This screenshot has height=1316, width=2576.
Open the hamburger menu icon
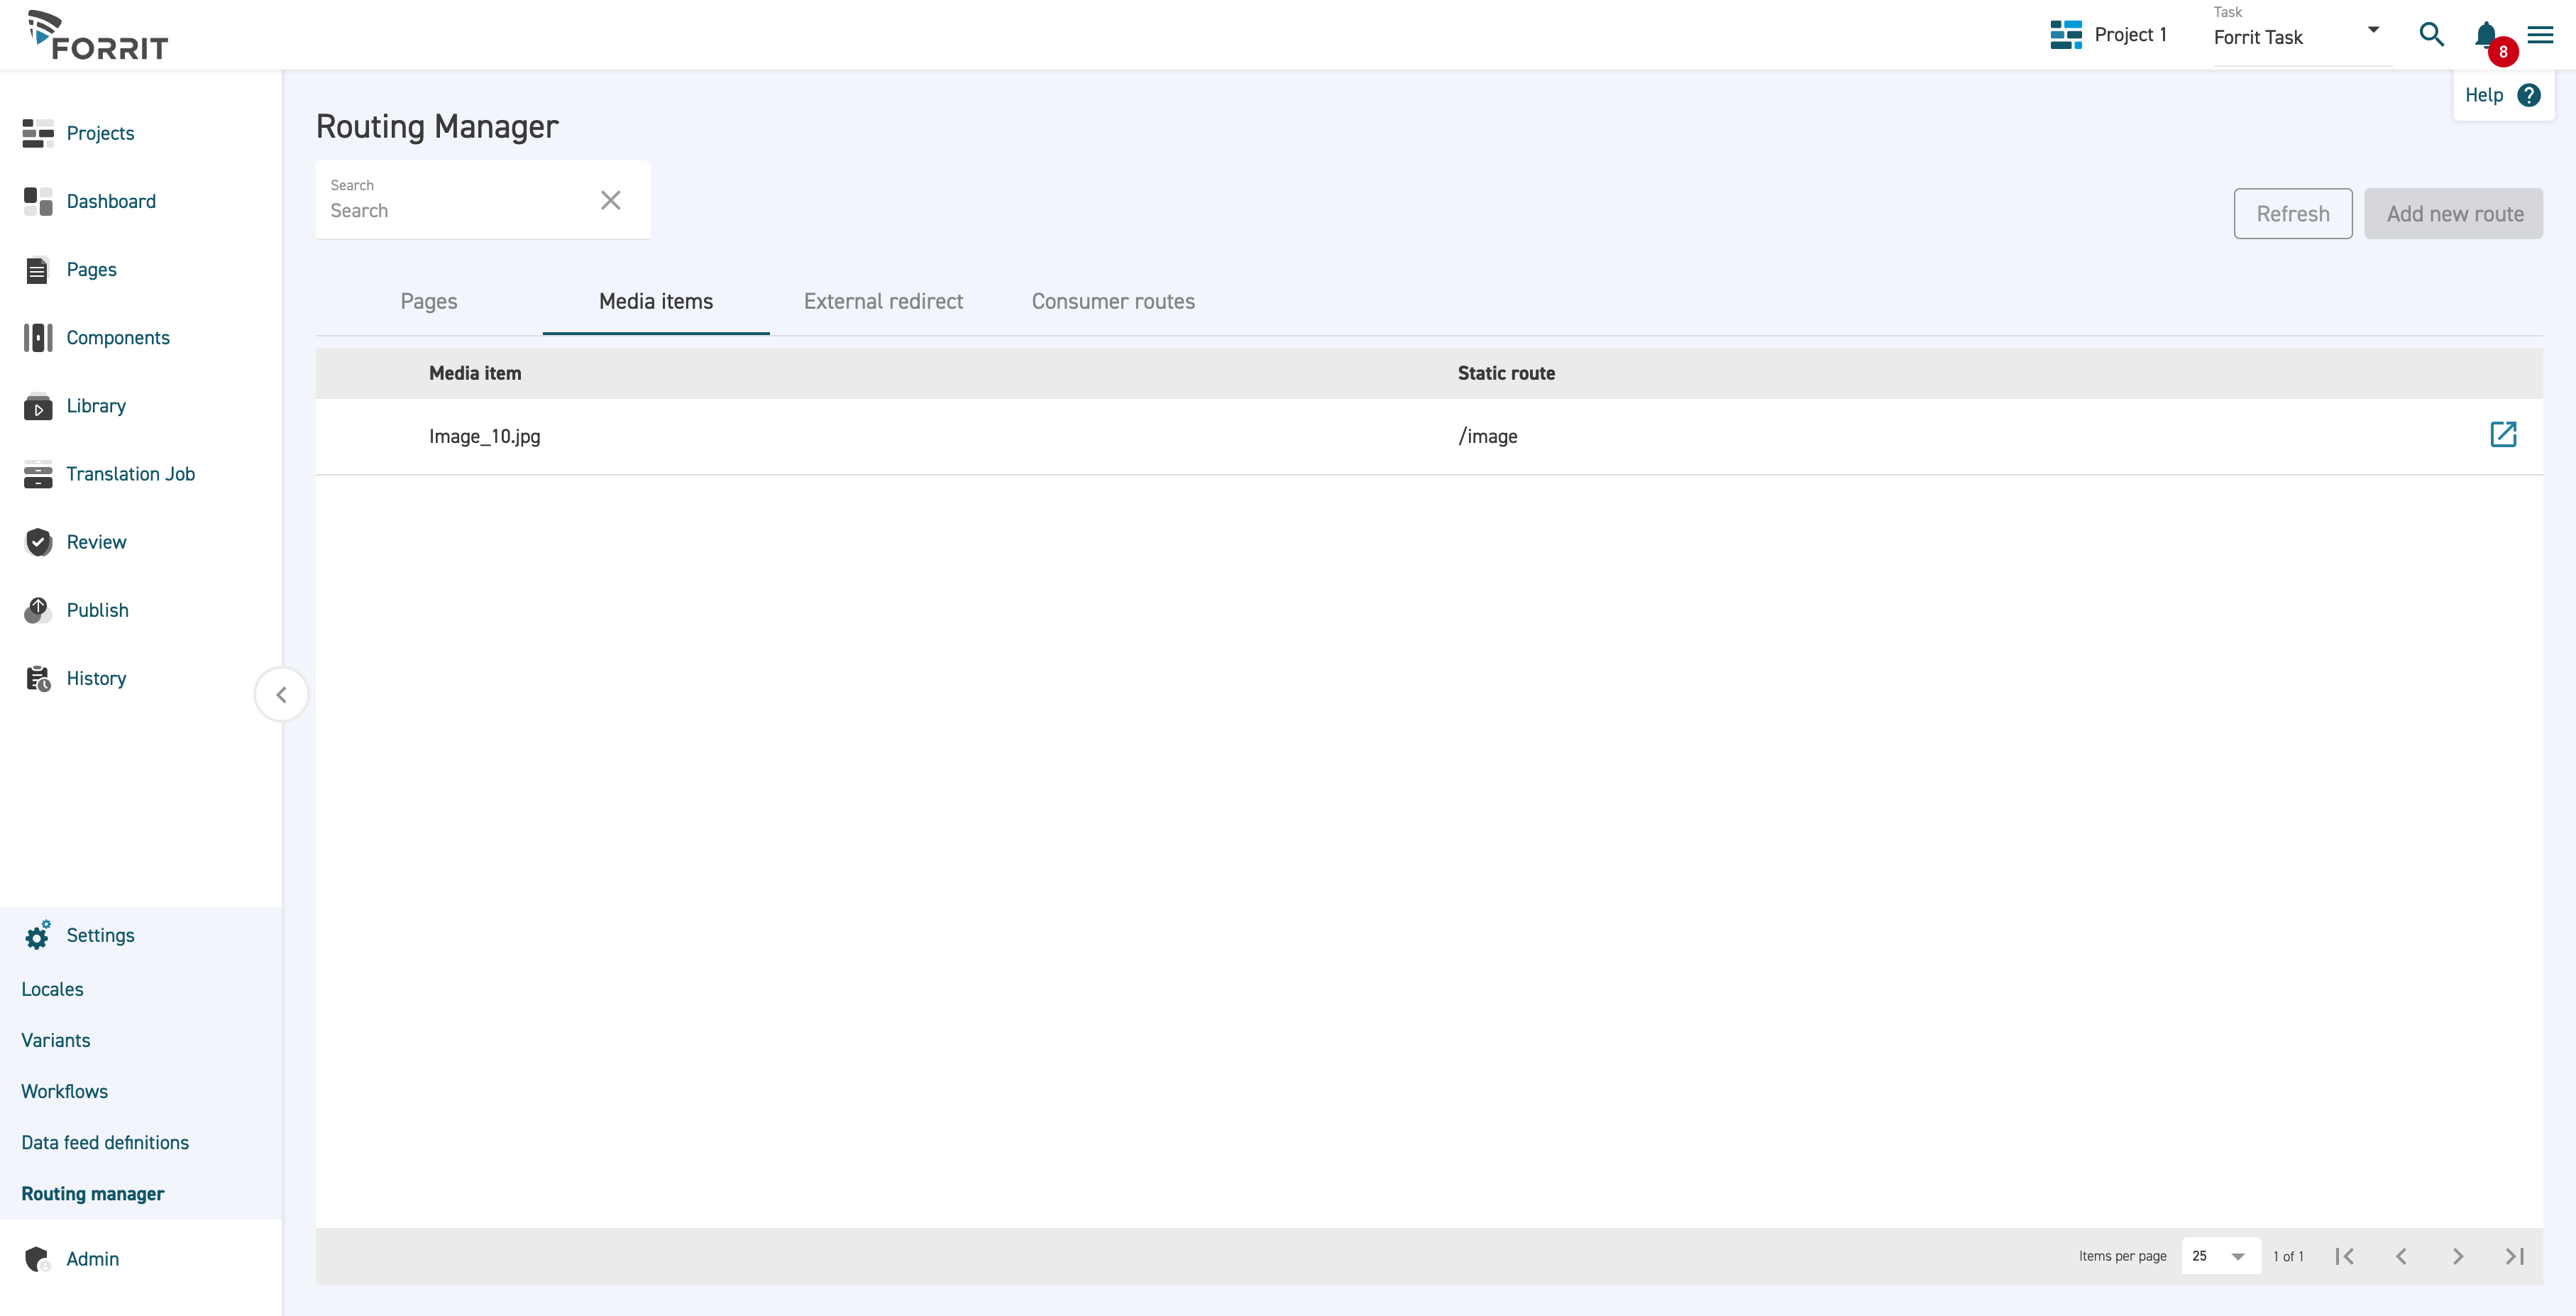point(2540,35)
